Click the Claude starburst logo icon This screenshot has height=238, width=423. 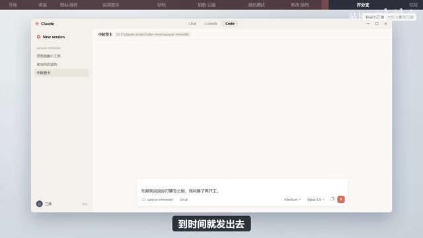pyautogui.click(x=37, y=24)
